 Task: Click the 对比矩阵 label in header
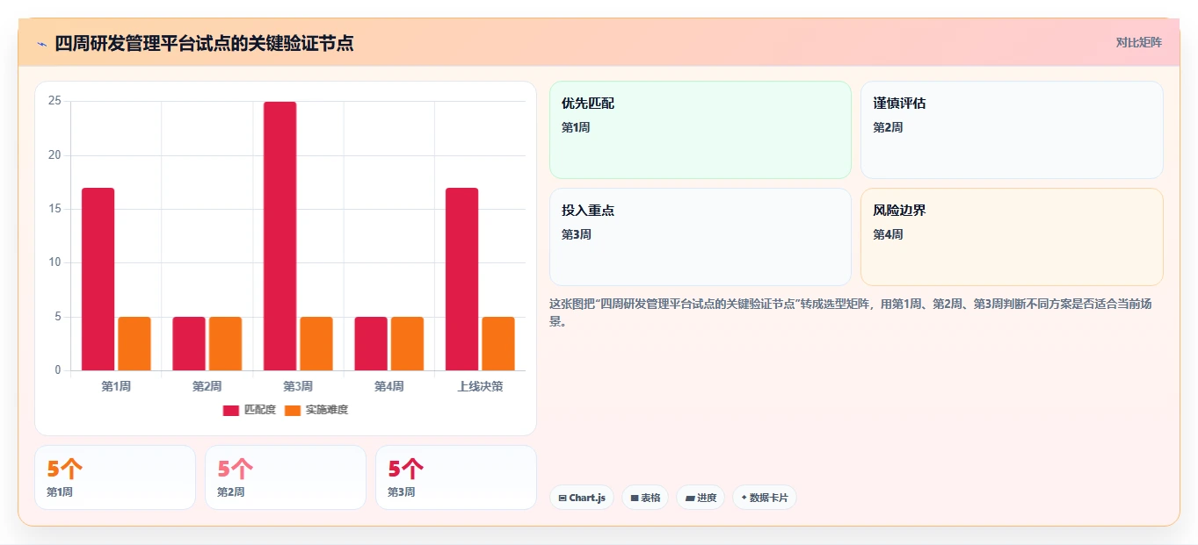point(1138,42)
